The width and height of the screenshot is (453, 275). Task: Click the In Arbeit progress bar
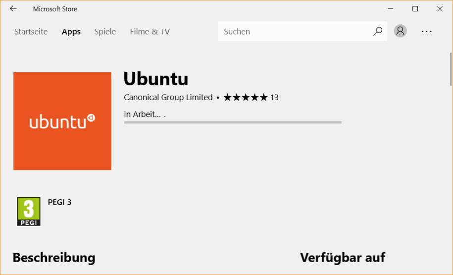click(x=233, y=122)
